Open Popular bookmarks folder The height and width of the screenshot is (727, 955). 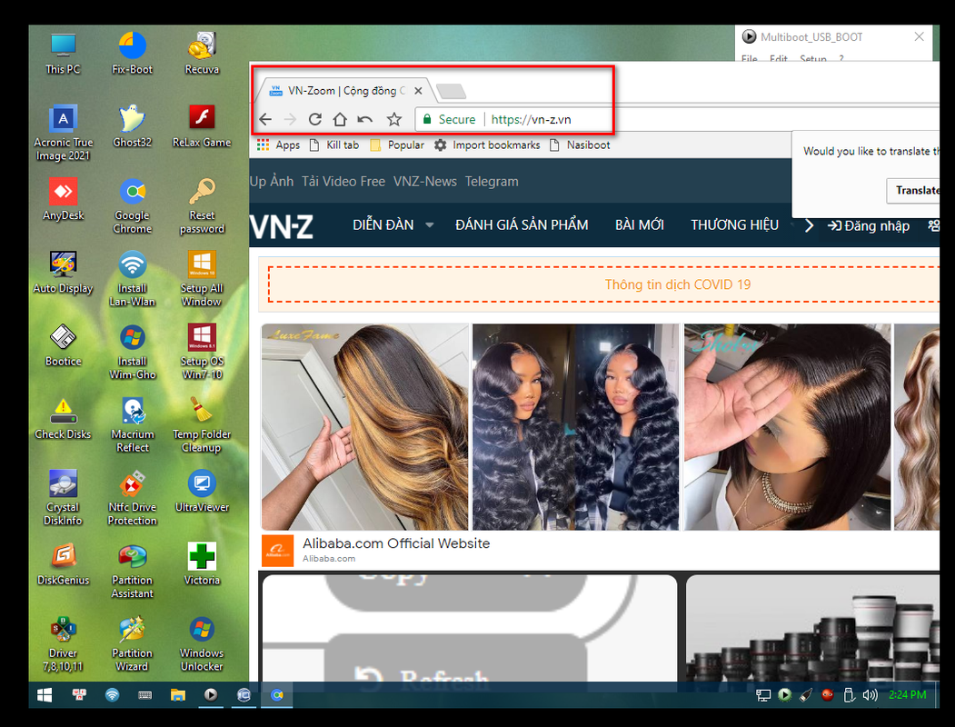pos(397,144)
